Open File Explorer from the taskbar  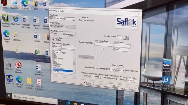click(75, 104)
